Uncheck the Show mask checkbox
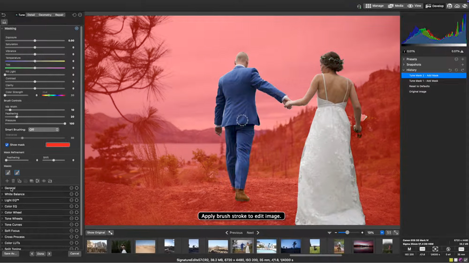This screenshot has height=263, width=469. 7,145
